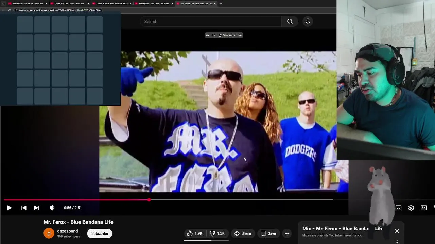Viewport: 435px width, 244px height.
Task: Close the Mac Miller - Self Care tab
Action: click(173, 3)
